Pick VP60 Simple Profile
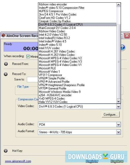Image resolution: width=130 pixels, height=165 pixels. pos(77,78)
